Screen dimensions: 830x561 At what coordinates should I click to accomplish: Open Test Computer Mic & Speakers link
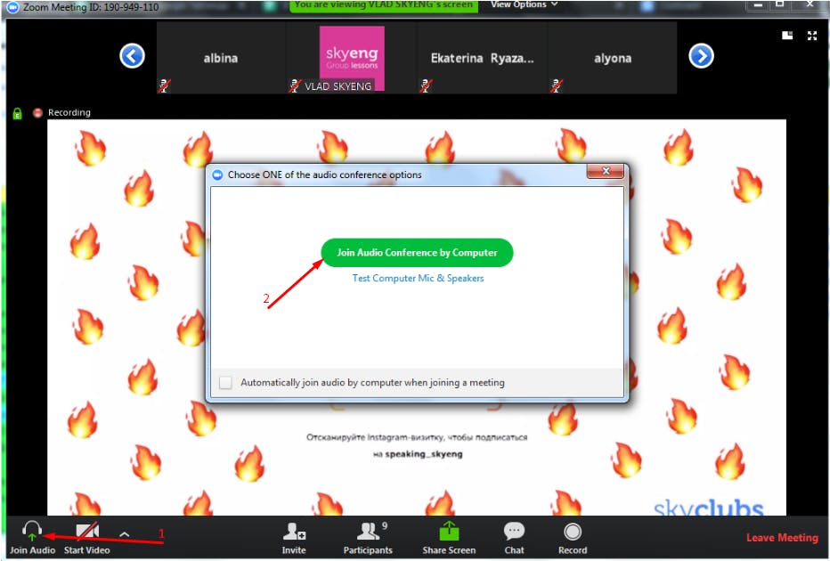click(x=419, y=279)
